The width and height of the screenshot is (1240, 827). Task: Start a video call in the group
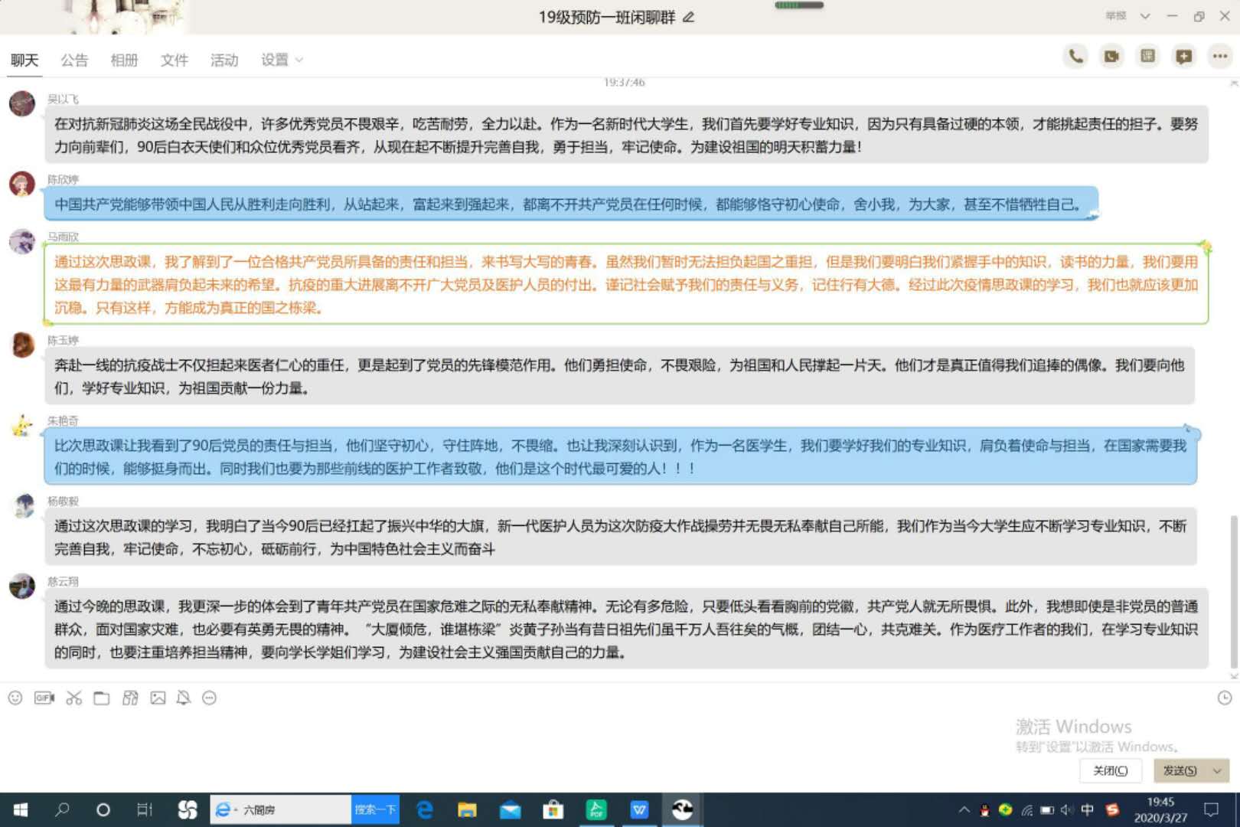tap(1111, 57)
